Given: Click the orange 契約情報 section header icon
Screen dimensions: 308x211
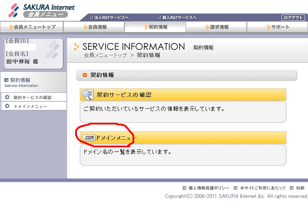Looking at the screenshot, I should coord(85,75).
